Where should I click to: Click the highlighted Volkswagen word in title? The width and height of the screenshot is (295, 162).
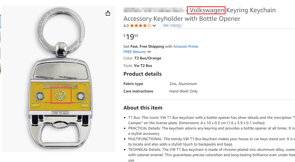tap(206, 10)
